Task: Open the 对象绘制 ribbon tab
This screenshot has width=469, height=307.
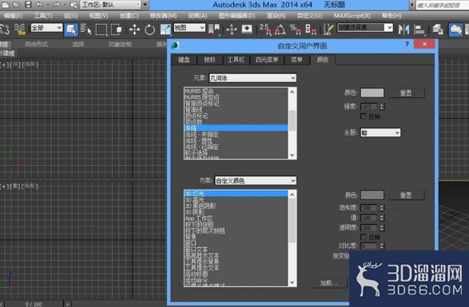Action: point(120,44)
